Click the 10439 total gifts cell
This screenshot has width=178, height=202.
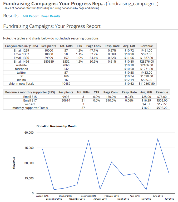click(x=66, y=84)
